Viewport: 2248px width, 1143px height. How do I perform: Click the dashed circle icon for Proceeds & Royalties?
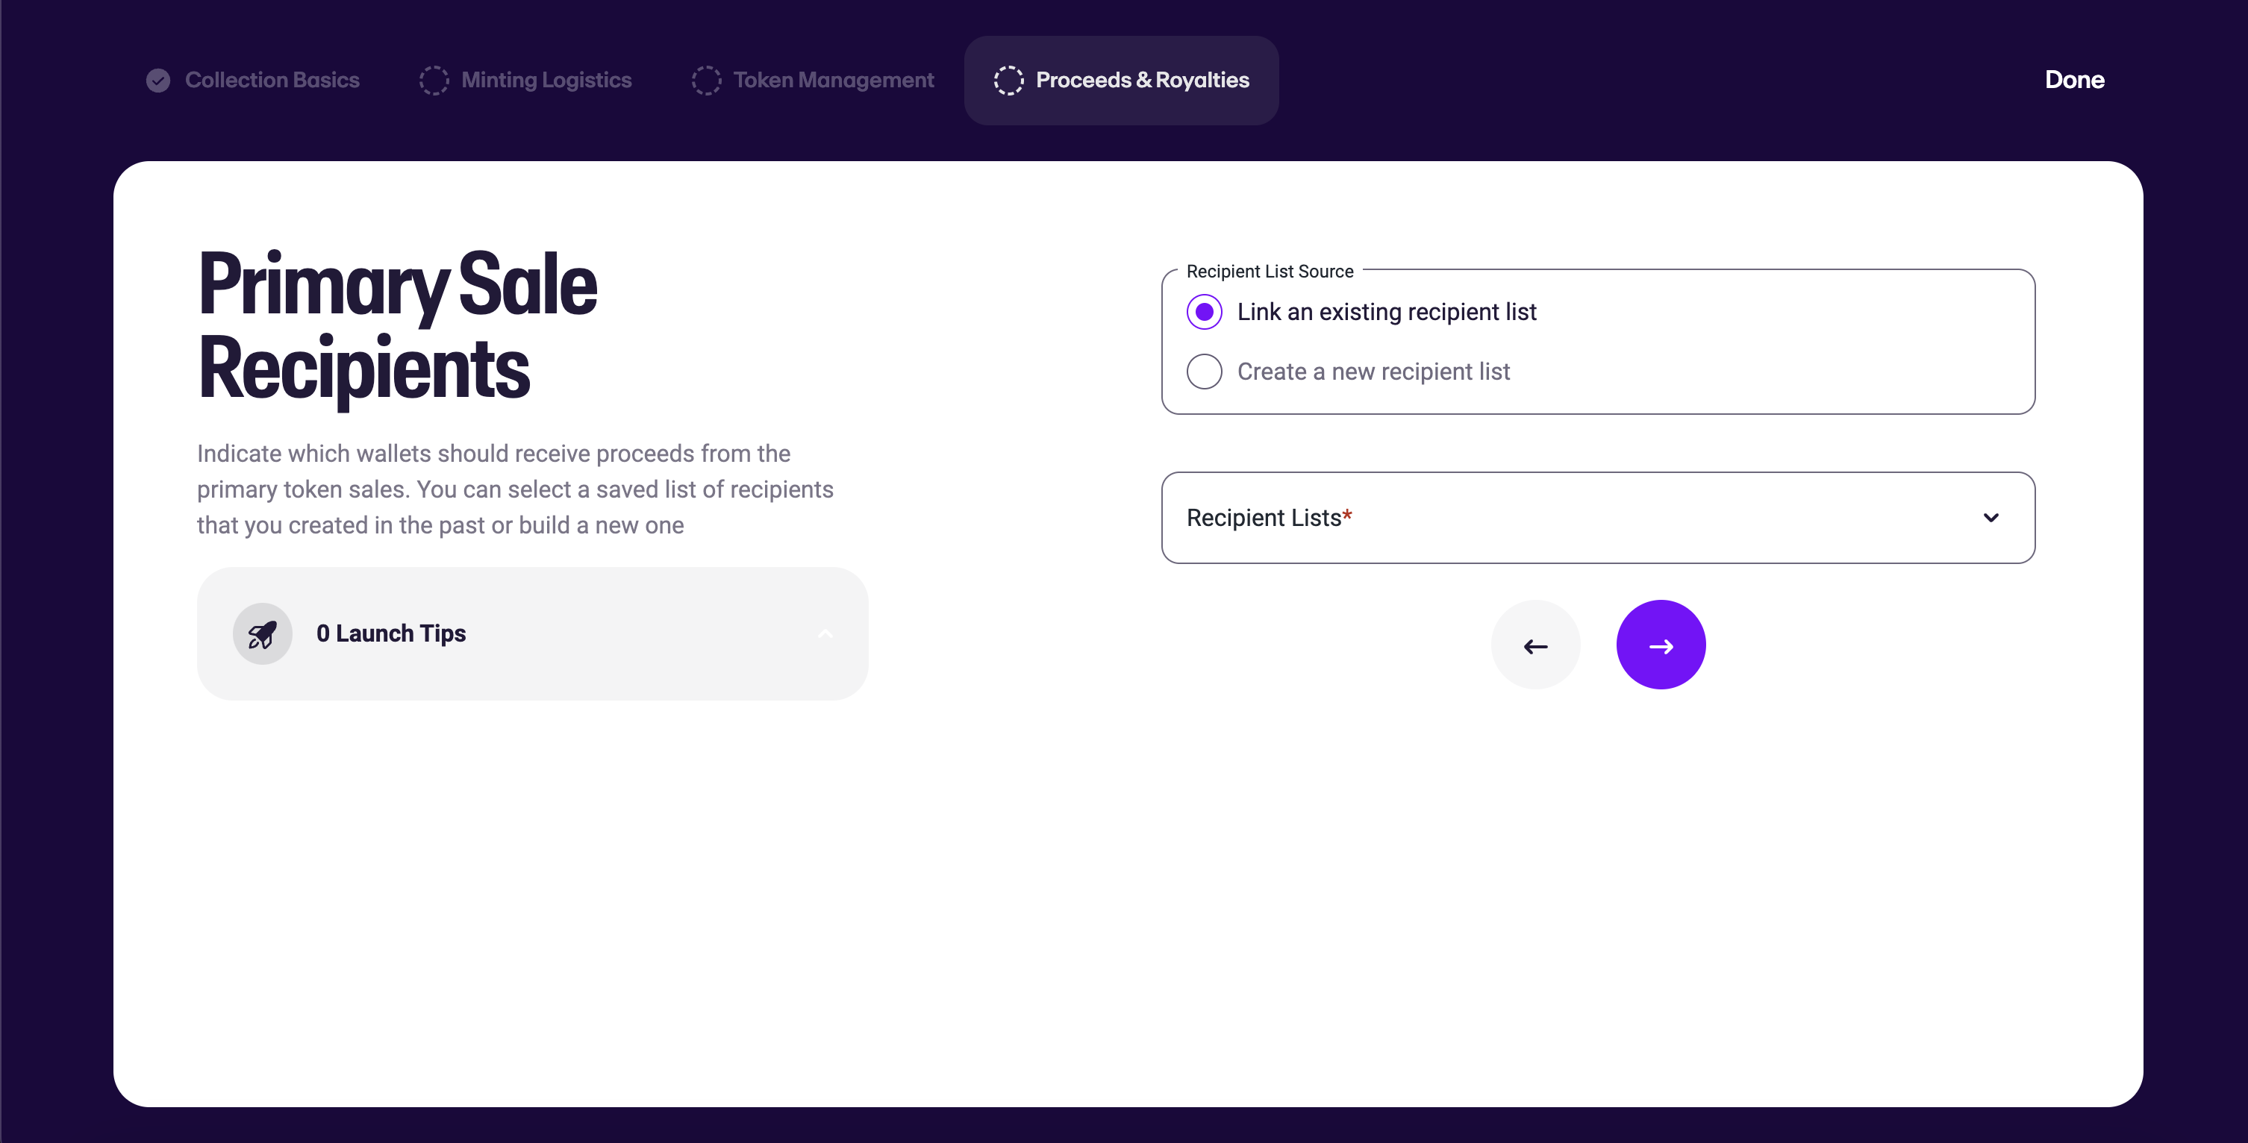[1008, 81]
